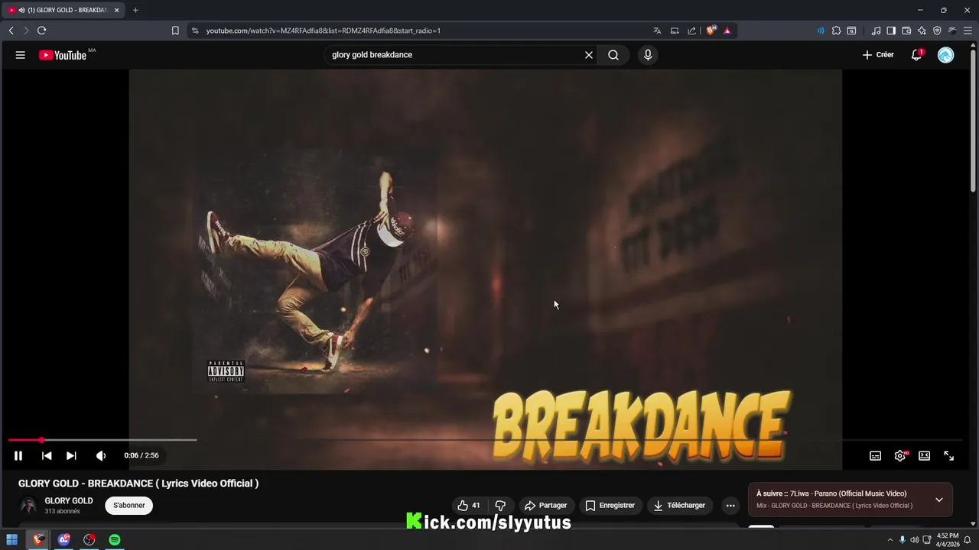Click the browser address bar URL
Screen dimensions: 979x550
tap(323, 31)
